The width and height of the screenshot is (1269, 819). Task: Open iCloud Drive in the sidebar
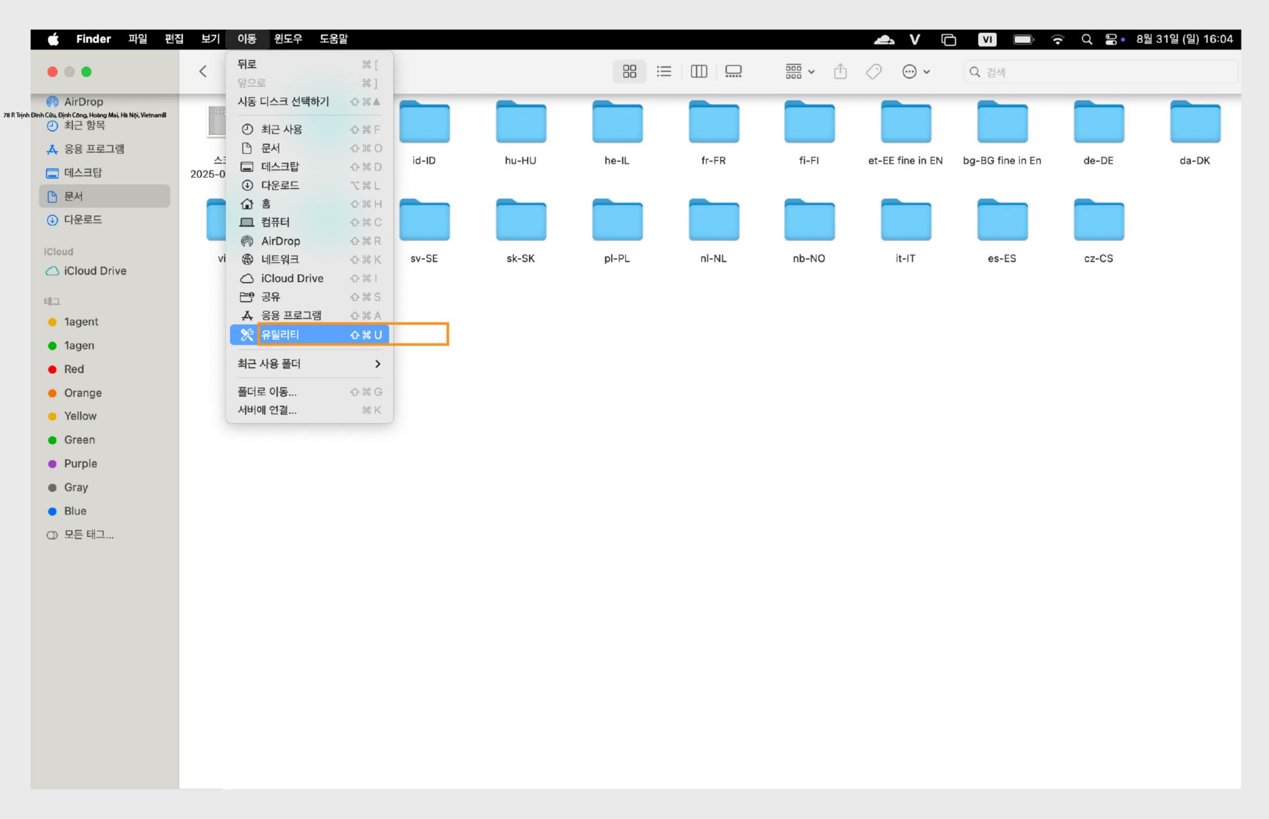click(95, 271)
